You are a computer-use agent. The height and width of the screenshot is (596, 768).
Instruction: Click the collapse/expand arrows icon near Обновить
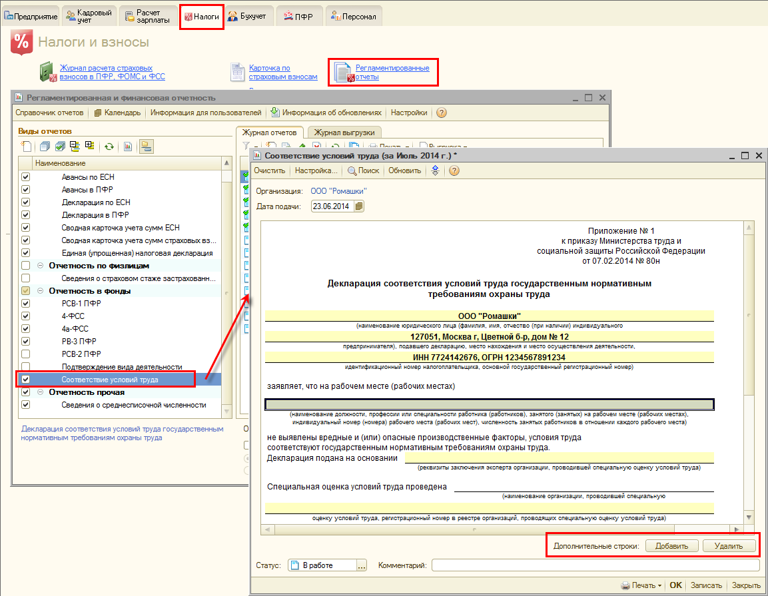coord(435,170)
